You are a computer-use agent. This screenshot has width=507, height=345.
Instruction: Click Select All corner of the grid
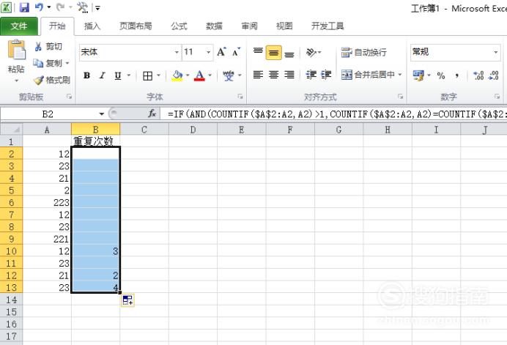tap(12, 130)
